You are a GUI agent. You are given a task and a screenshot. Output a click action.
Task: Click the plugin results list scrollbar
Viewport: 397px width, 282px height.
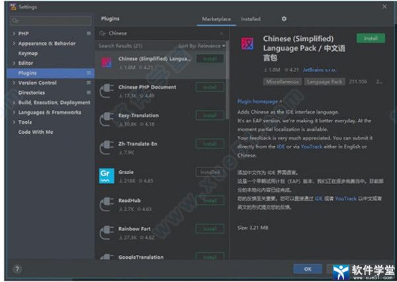(x=227, y=81)
